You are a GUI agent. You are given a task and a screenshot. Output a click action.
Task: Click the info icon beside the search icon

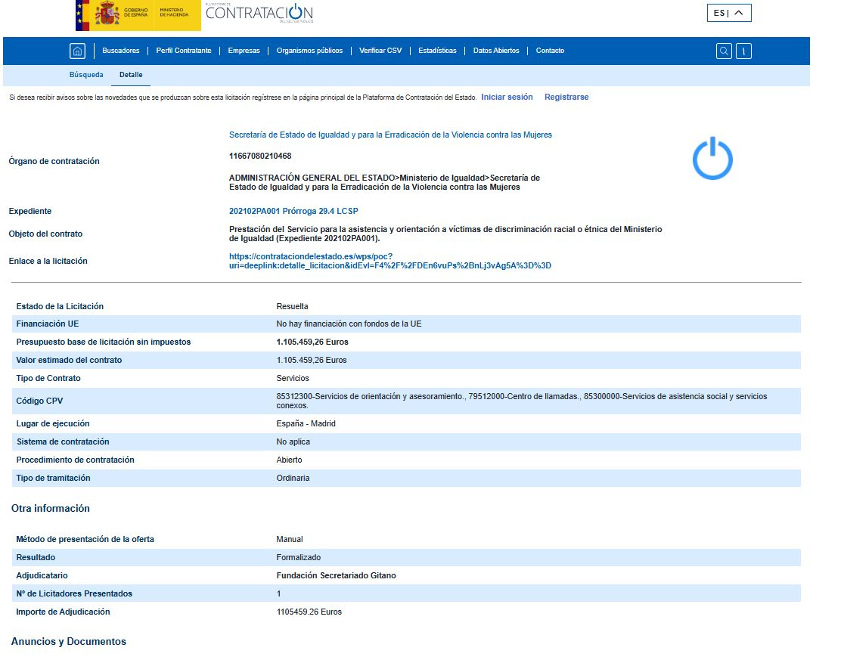[x=743, y=51]
